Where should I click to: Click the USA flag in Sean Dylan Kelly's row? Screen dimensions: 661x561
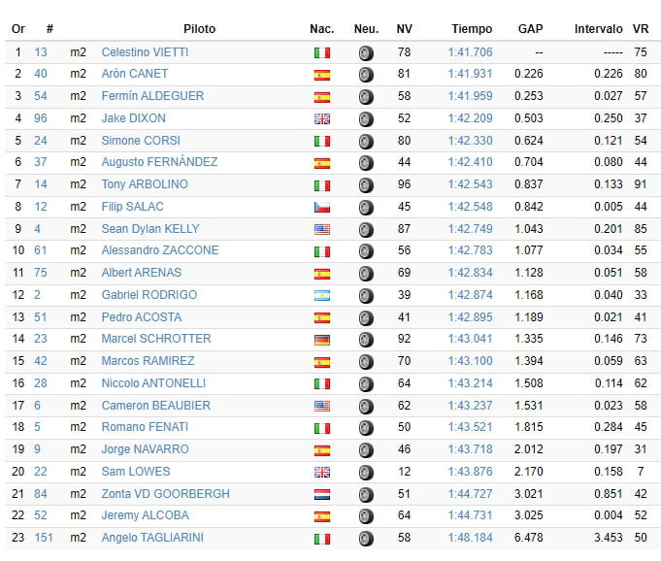pyautogui.click(x=322, y=229)
